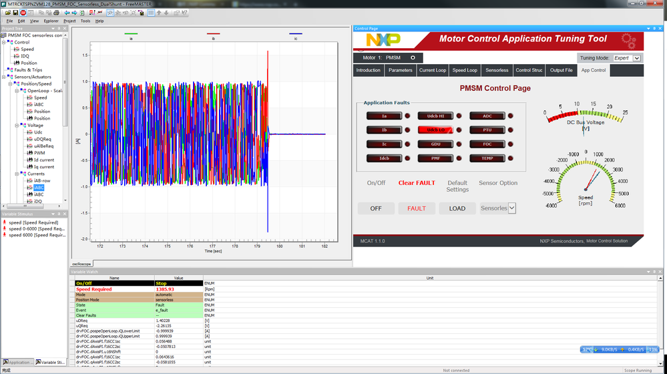Screen dimensions: 667x374
Task: Open the Explorer menu
Action: [x=51, y=21]
